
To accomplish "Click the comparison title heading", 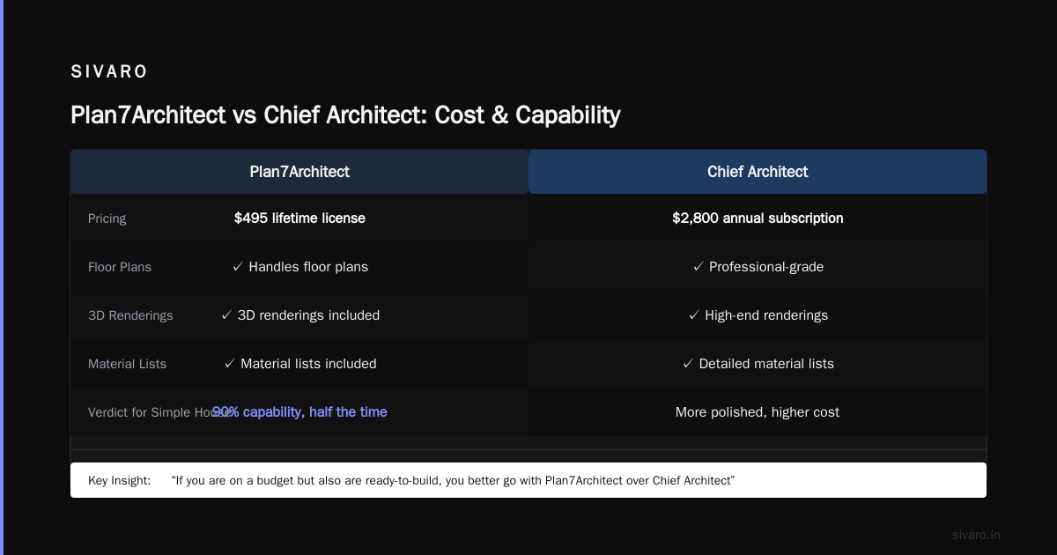I will click(x=345, y=115).
